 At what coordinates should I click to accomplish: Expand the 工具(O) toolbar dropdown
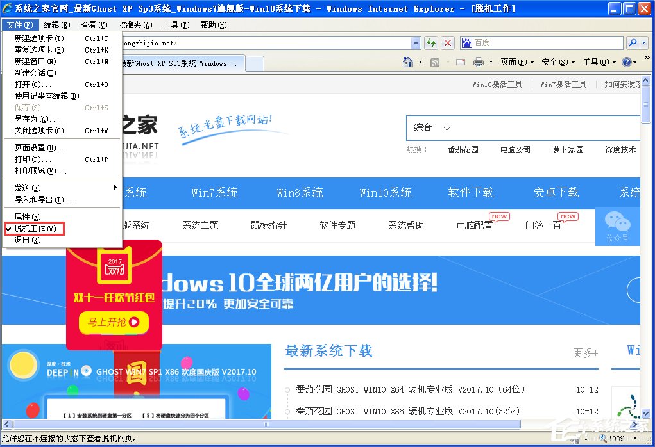coord(598,62)
